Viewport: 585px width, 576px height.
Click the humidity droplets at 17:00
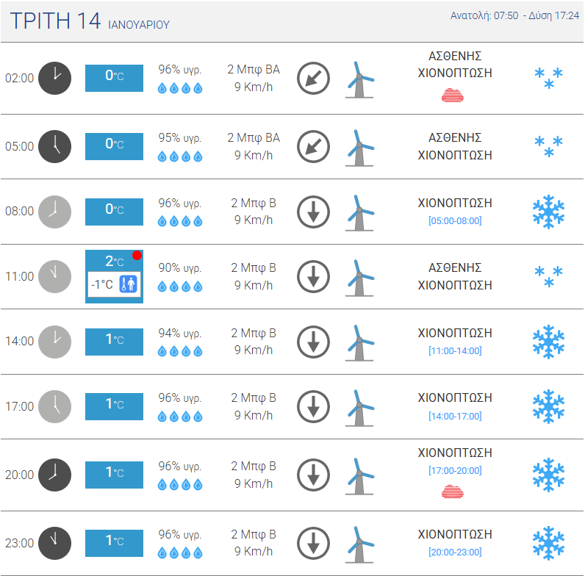180,417
